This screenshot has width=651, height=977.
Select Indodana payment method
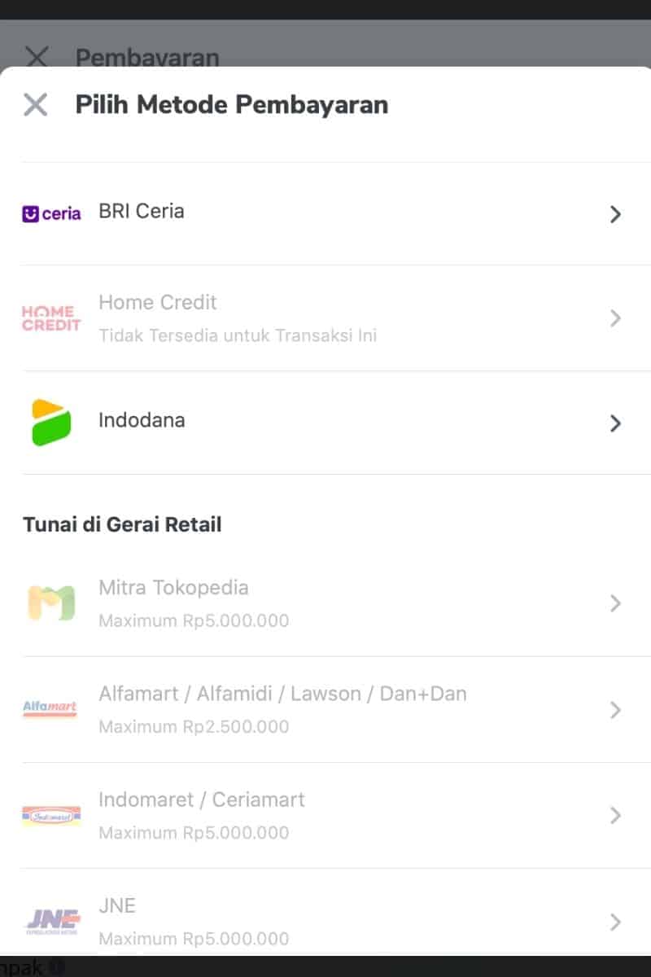coord(142,421)
